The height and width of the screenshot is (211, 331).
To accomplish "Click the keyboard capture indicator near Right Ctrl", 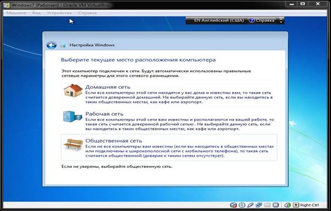I will click(x=296, y=205).
